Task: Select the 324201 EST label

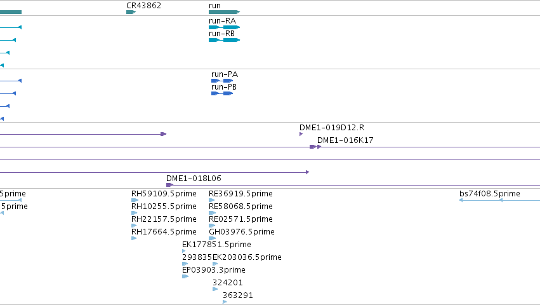Action: click(228, 283)
